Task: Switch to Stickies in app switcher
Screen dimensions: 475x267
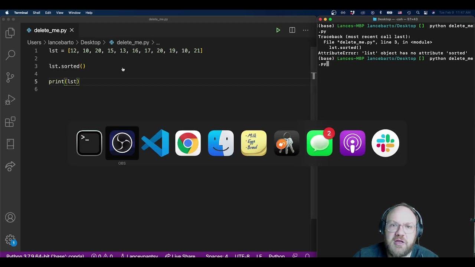Action: coord(254,143)
